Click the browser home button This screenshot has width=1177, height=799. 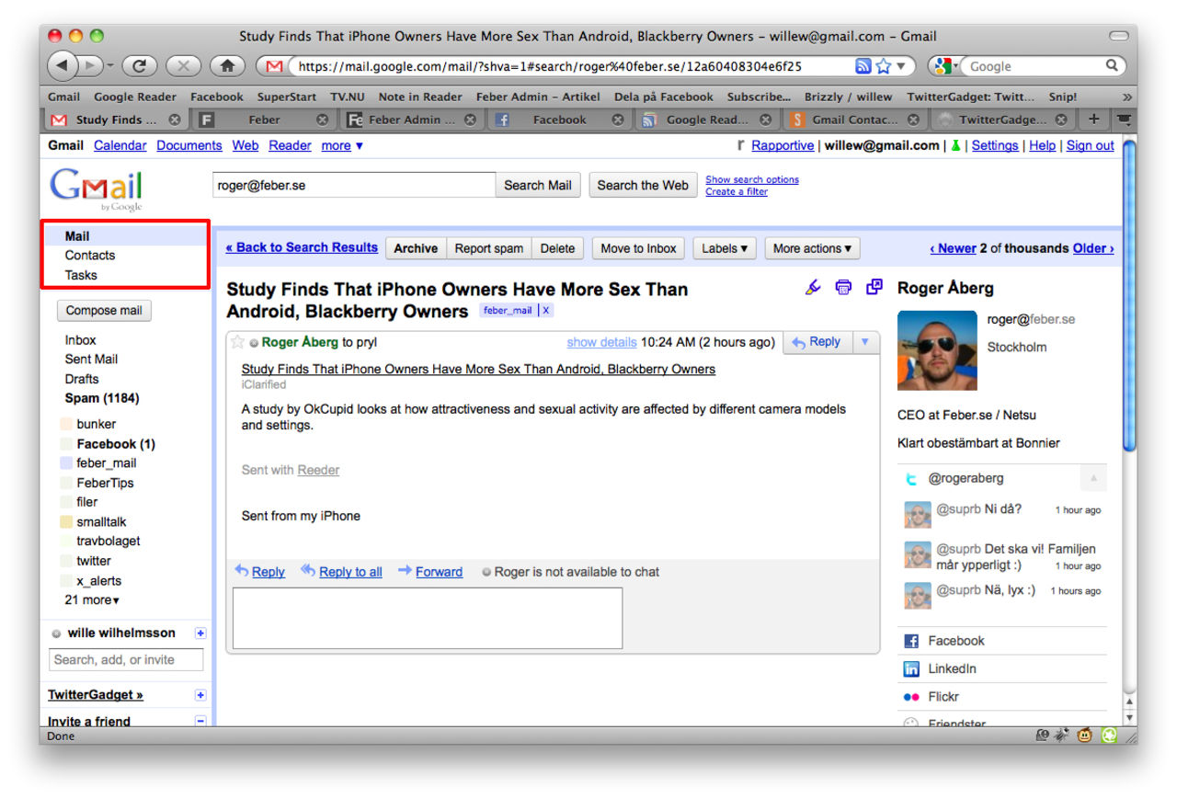click(227, 66)
